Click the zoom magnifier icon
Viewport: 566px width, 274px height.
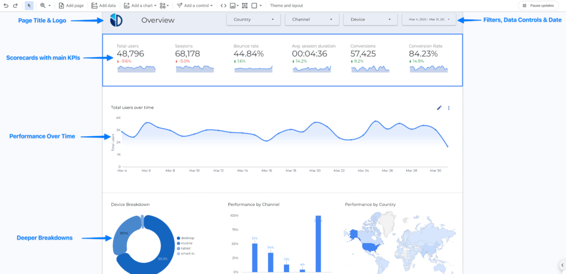click(43, 5)
